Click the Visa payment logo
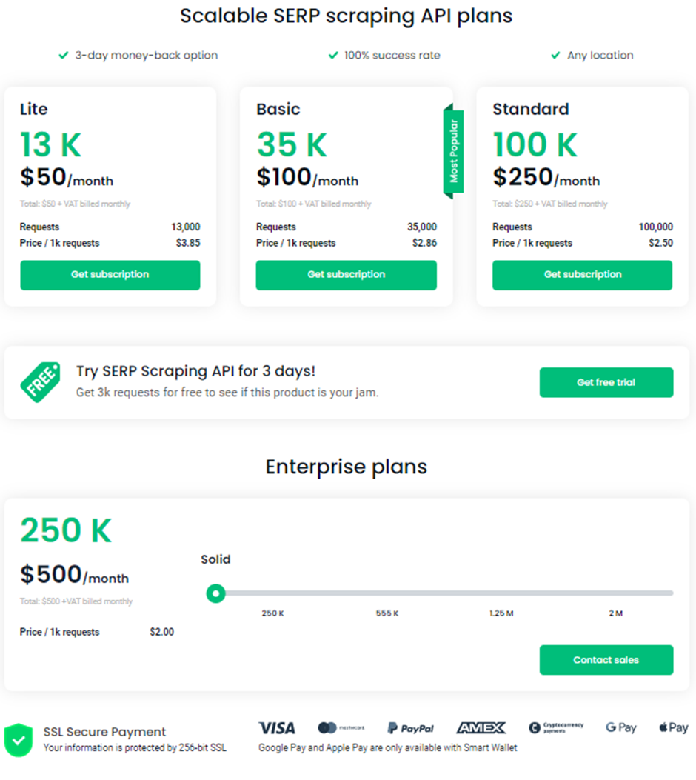Image resolution: width=696 pixels, height=780 pixels. pyautogui.click(x=277, y=728)
